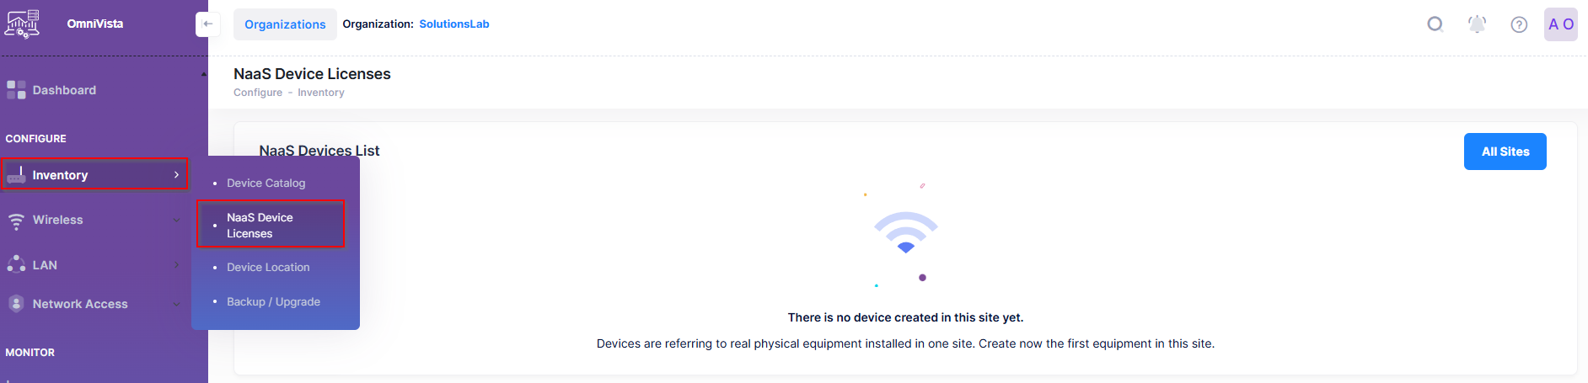Screen dimensions: 1588x383
Task: Open Device Location submenu entry
Action: click(x=268, y=268)
